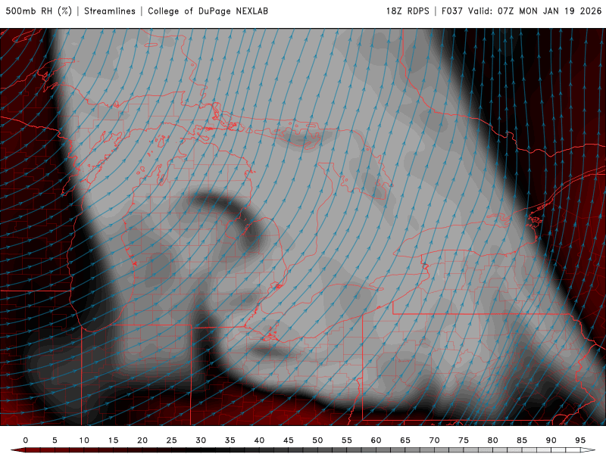Click the 'Streamlines' label in header
The height and width of the screenshot is (454, 606).
(110, 11)
